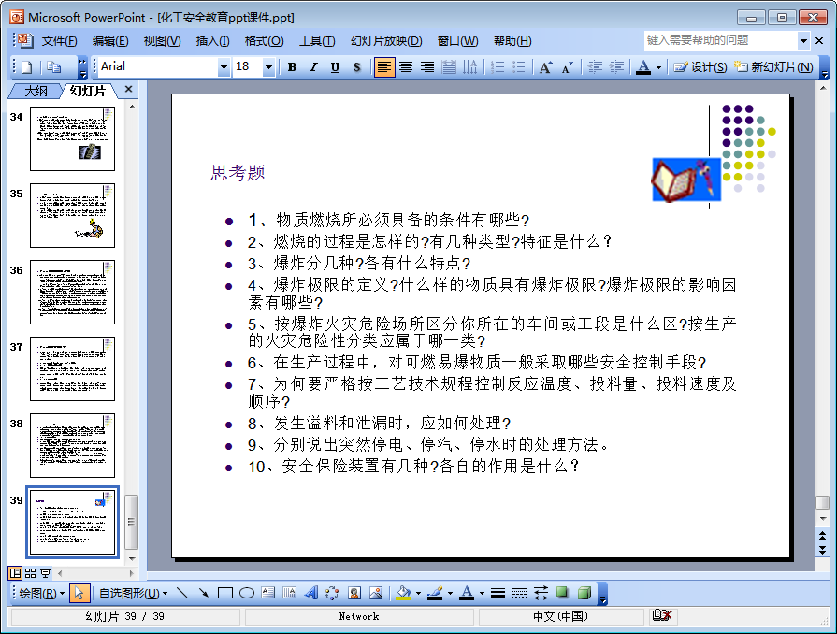Viewport: 837px width, 634px height.
Task: Open the 绘图(R) drawing menu
Action: (x=42, y=593)
